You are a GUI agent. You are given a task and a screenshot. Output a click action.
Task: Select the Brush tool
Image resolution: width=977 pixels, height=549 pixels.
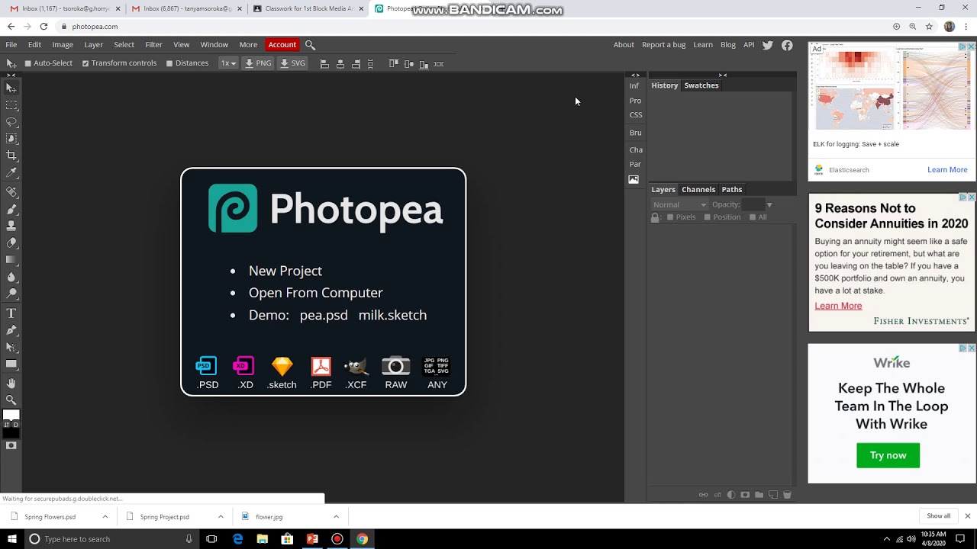point(11,209)
